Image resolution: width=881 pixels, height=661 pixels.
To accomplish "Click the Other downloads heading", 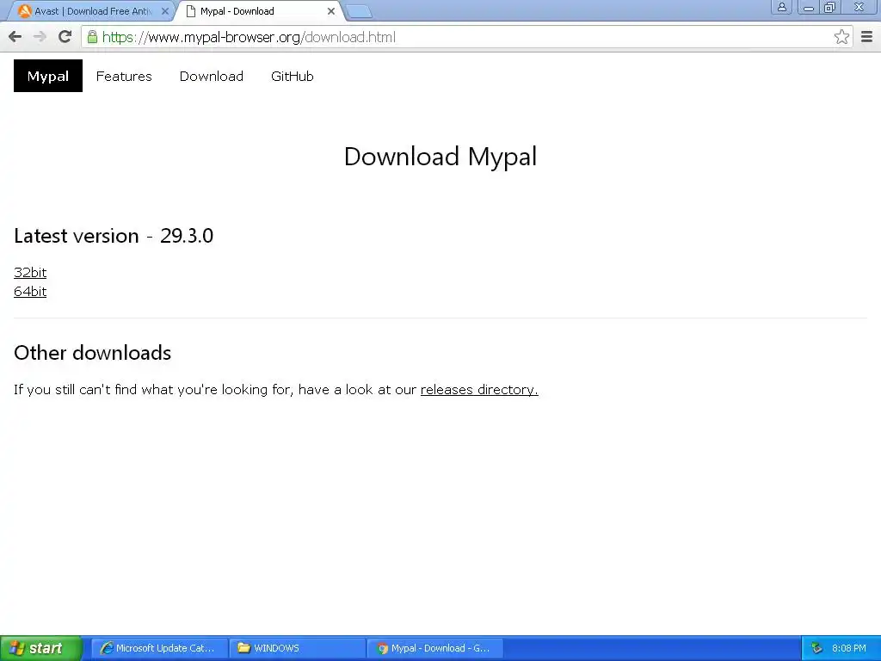I will coord(93,352).
